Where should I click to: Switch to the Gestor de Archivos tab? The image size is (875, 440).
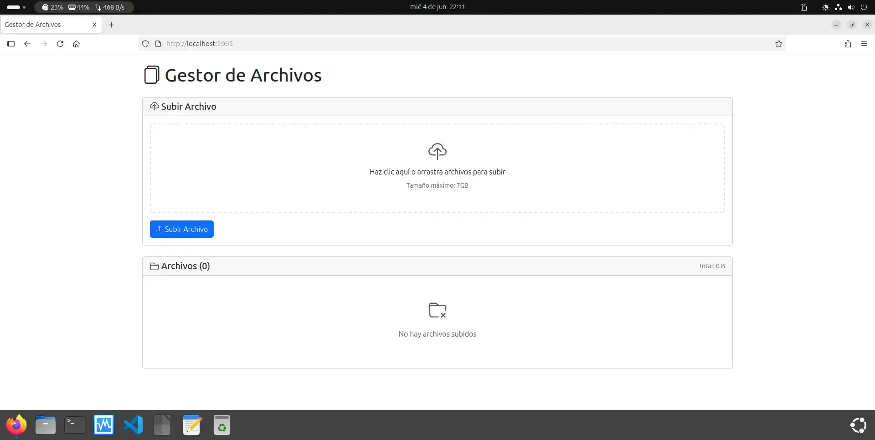(46, 25)
